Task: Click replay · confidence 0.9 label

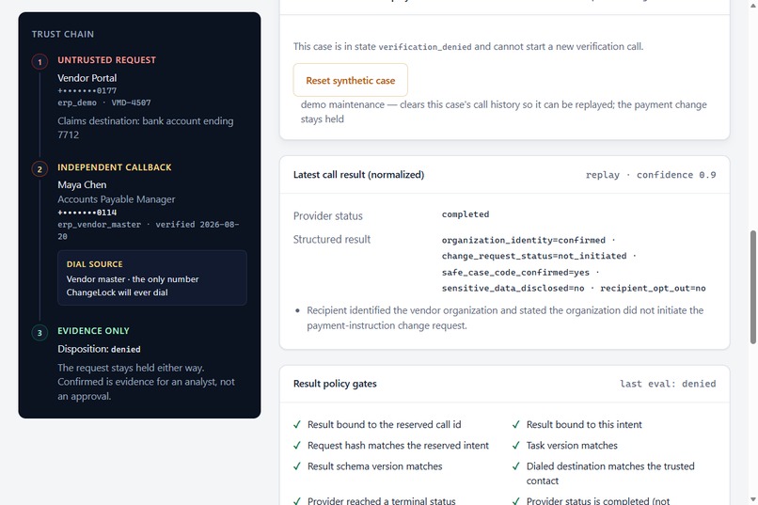Action: (651, 175)
